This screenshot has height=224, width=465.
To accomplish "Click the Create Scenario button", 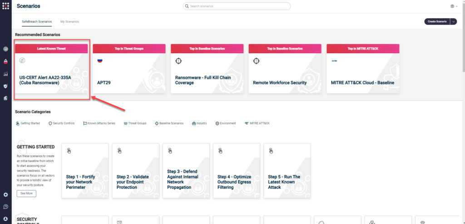I will pyautogui.click(x=436, y=21).
